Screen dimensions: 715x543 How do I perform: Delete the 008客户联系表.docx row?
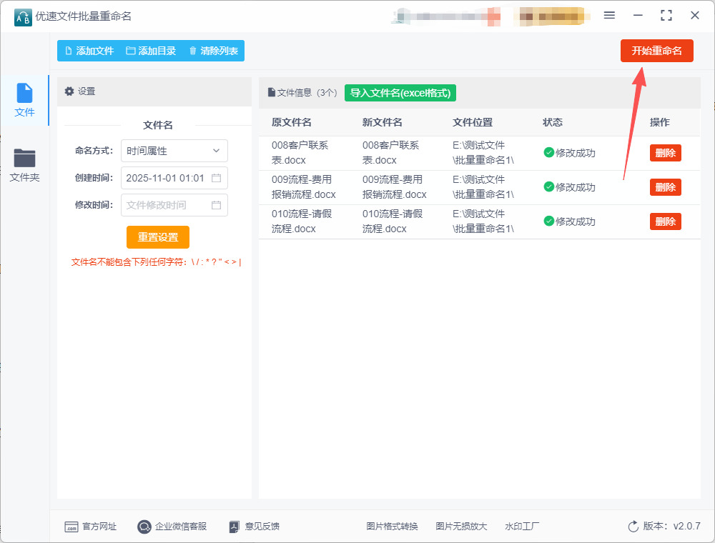click(x=665, y=153)
